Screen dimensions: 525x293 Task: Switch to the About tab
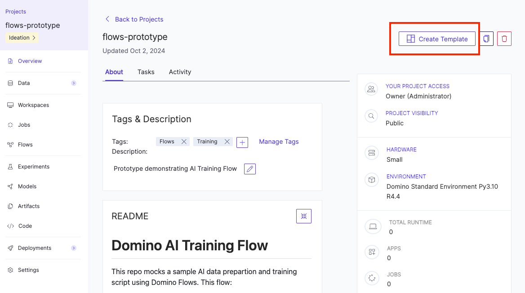(x=114, y=72)
